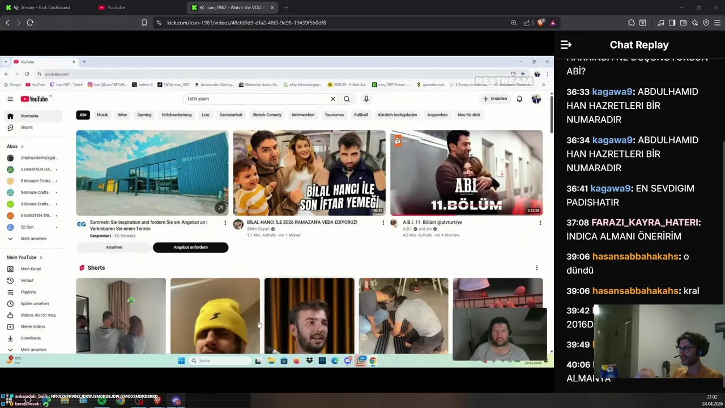The image size is (725, 408).
Task: Click YouTube search magnifier button
Action: click(347, 99)
